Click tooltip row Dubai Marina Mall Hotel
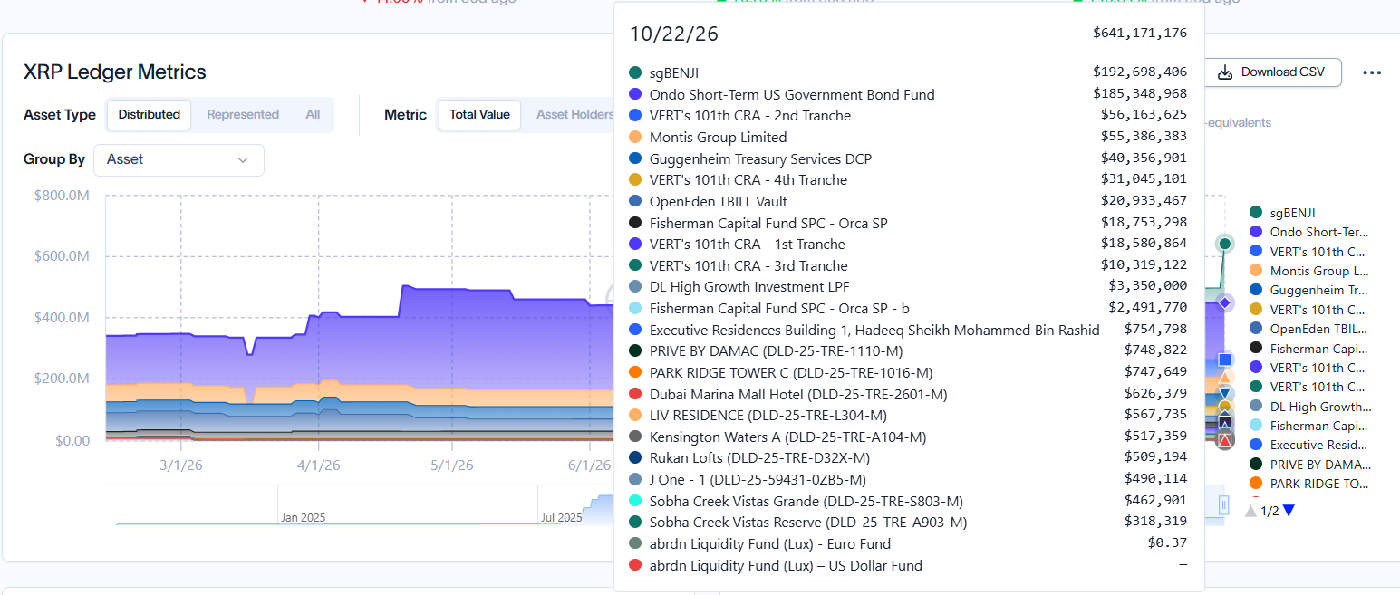The width and height of the screenshot is (1400, 595). point(907,394)
